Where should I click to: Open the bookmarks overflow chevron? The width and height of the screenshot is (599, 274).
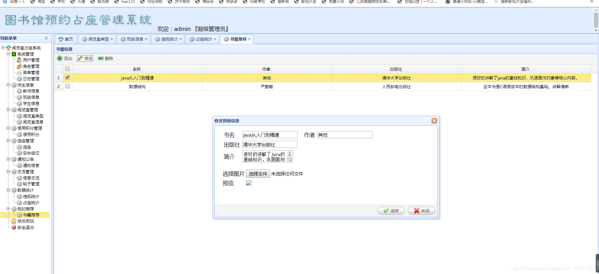pos(591,2)
